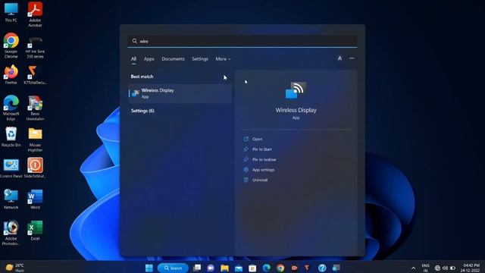Open Mouse Highlighter folder
Viewport: 485px width, 273px height.
click(x=35, y=140)
